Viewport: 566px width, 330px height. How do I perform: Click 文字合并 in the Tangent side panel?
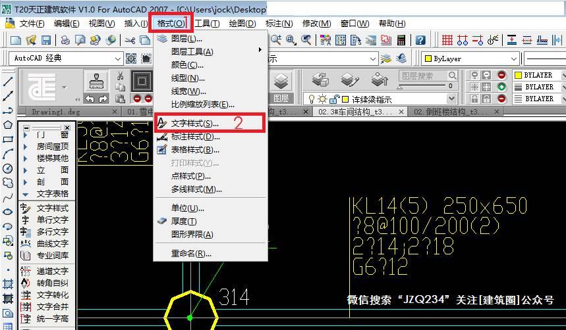52,306
